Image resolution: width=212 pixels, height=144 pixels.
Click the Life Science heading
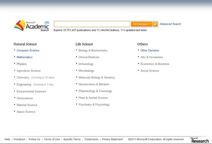pyautogui.click(x=84, y=44)
